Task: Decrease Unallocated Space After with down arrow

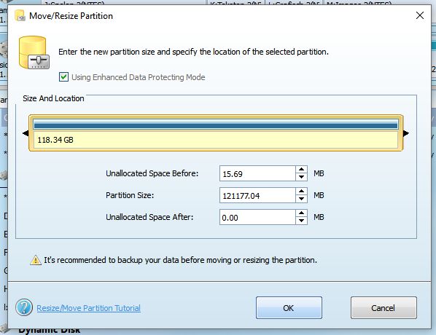Action: click(301, 221)
